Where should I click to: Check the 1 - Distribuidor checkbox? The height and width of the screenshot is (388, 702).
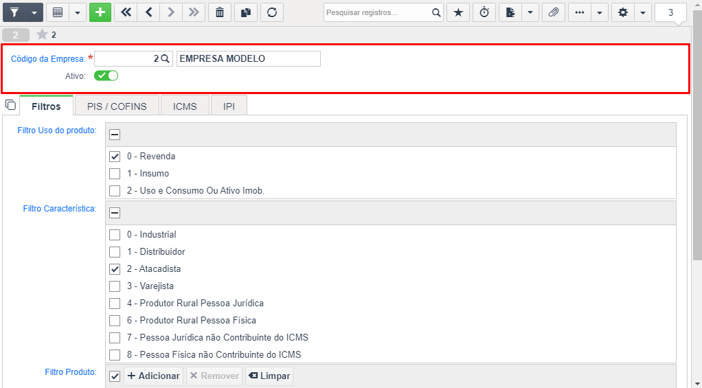coord(115,251)
